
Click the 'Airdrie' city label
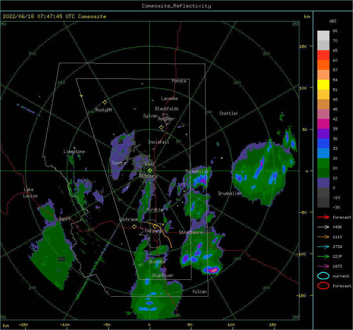[x=155, y=210]
